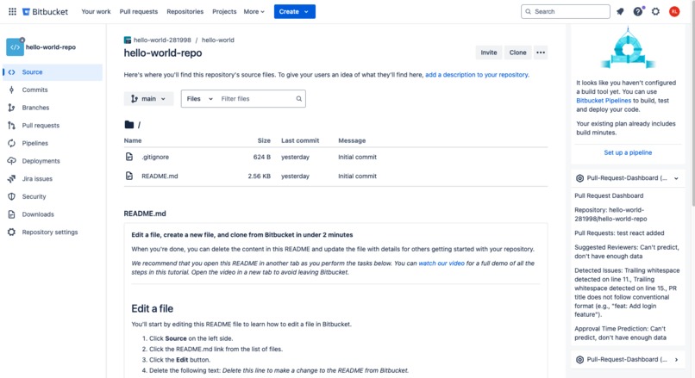Click the hello-world-repo name in sidebar
Screen dimensions: 695x378
[51, 46]
